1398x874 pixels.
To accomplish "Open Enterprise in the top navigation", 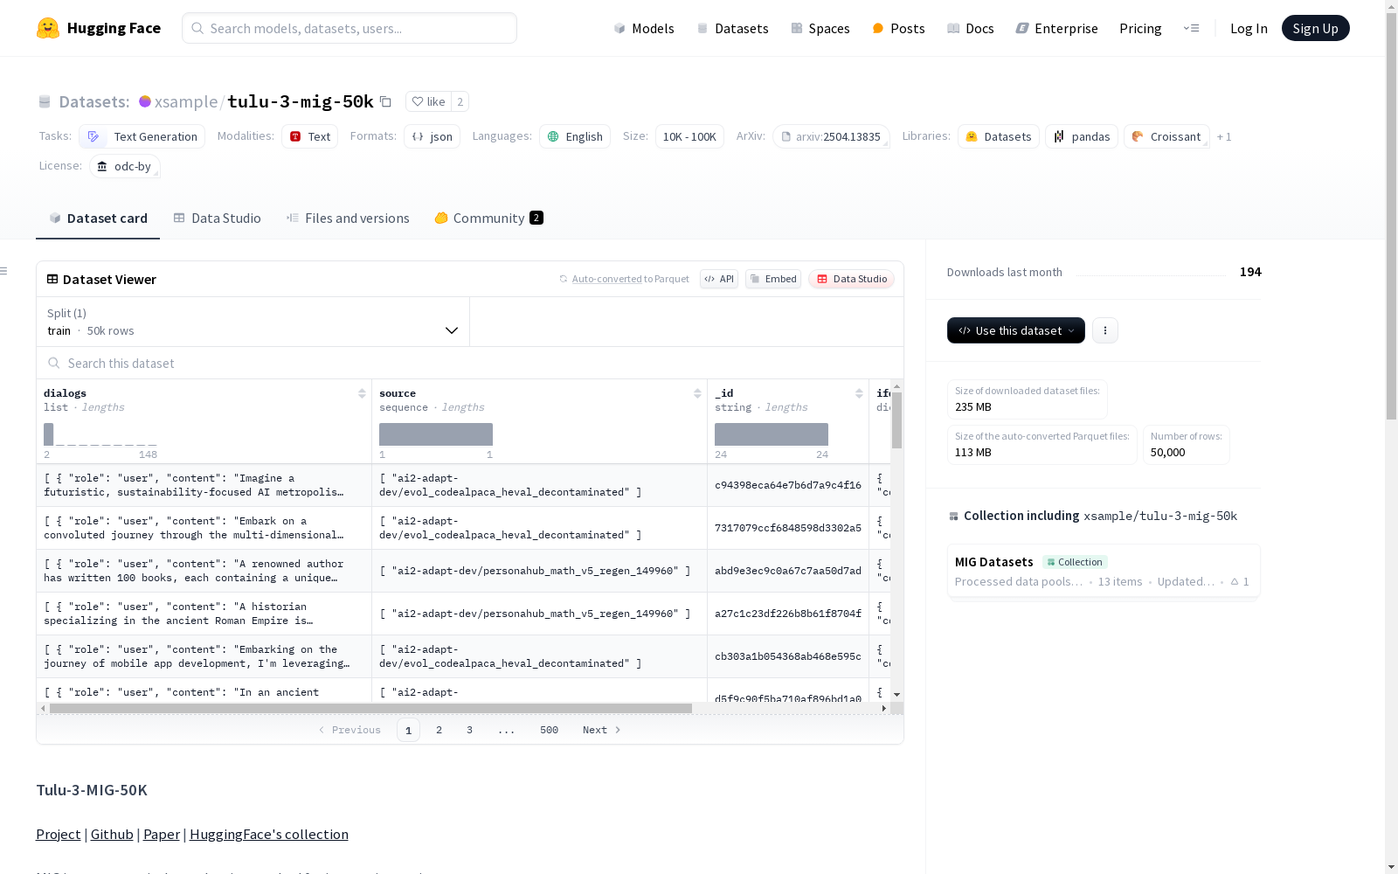I will 1057,28.
